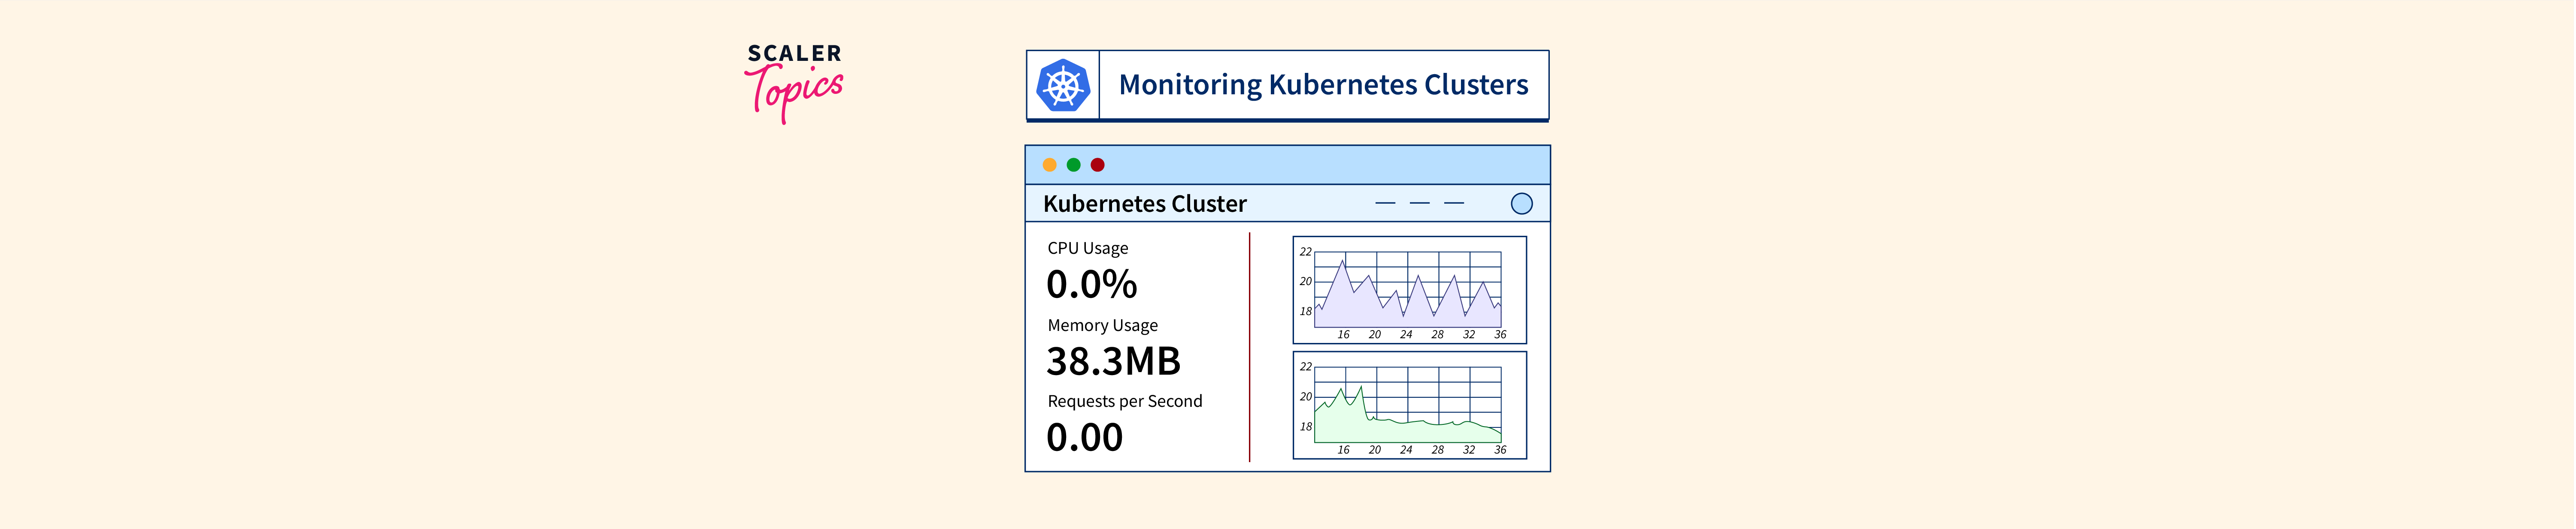Click the first dash in the cluster header

(1385, 203)
